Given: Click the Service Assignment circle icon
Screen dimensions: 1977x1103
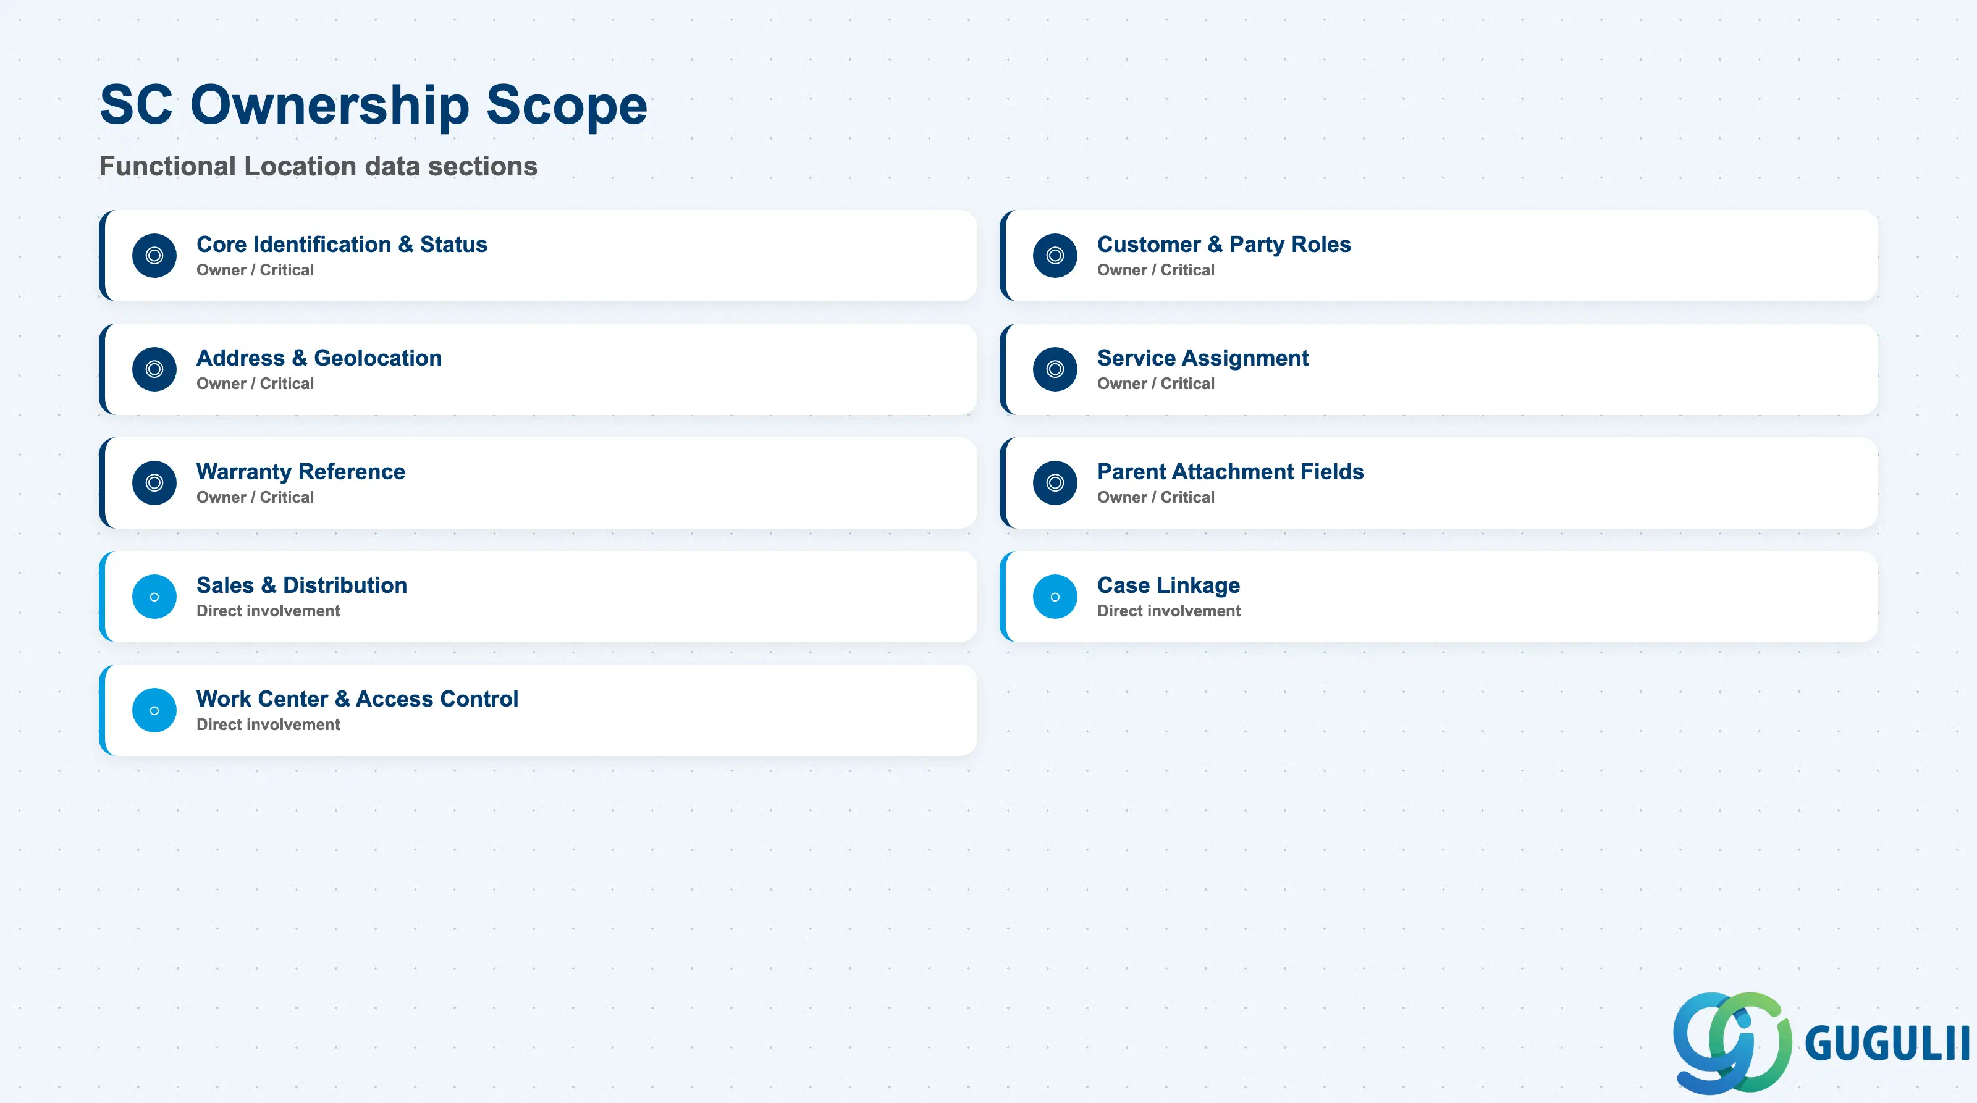Looking at the screenshot, I should pos(1055,369).
